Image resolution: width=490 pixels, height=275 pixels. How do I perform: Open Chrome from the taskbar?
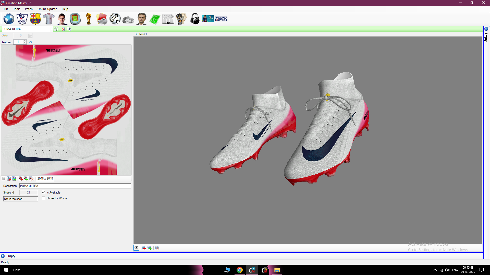tap(240, 270)
